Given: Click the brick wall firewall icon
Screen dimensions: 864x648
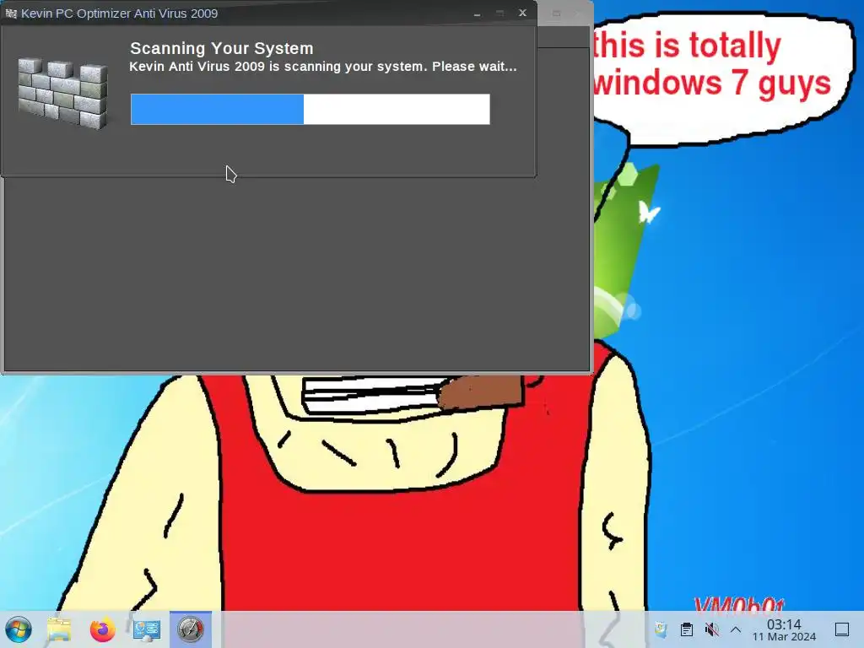Looking at the screenshot, I should click(x=62, y=93).
